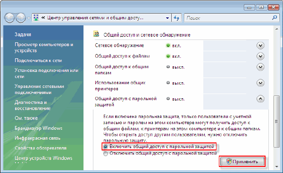
Task: Click the scrollbar down arrow
Action: click(276, 167)
